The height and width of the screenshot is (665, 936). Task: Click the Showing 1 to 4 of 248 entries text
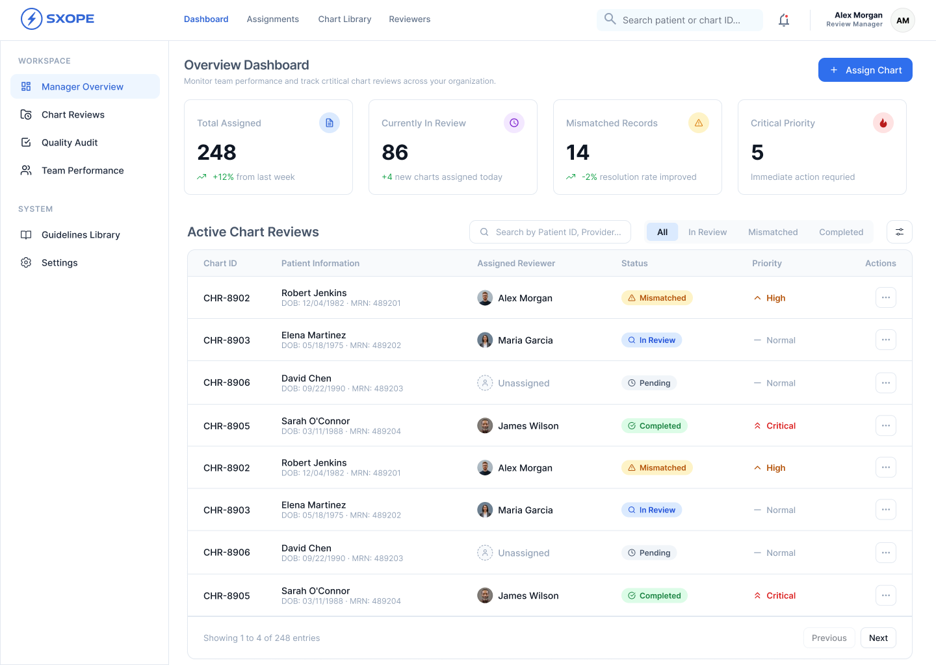tap(262, 638)
